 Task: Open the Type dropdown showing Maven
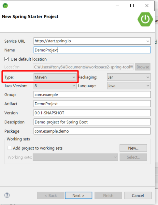(55, 77)
